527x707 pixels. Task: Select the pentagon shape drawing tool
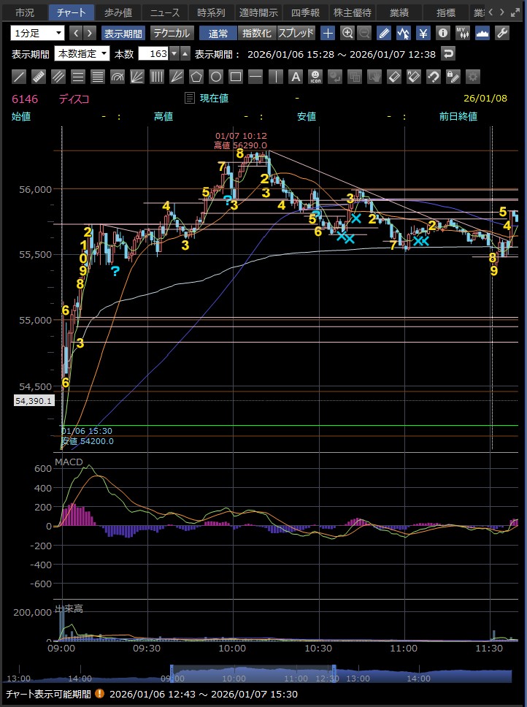pos(196,77)
